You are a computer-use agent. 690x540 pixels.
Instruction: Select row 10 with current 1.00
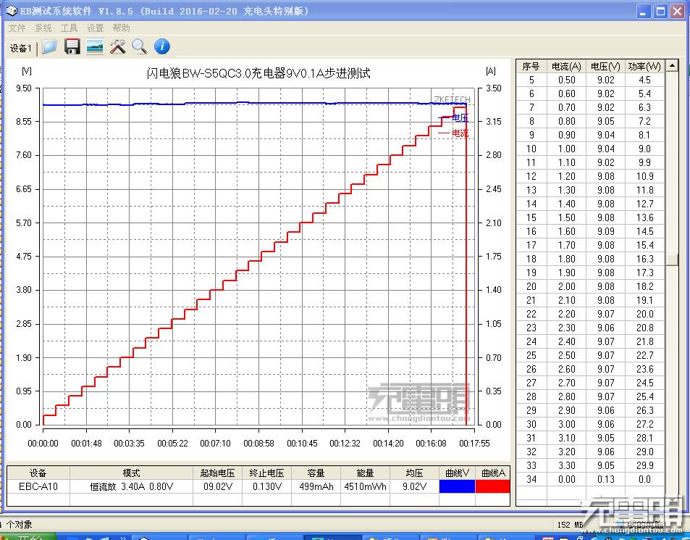tap(590, 149)
